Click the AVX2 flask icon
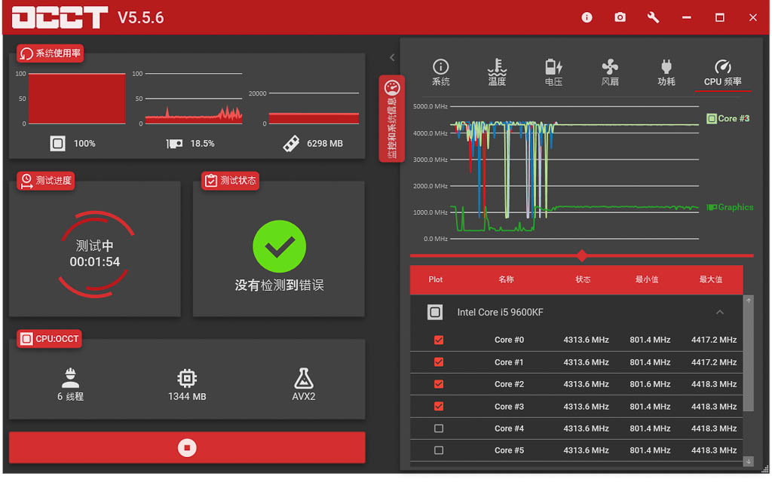This screenshot has width=772, height=482. point(303,378)
